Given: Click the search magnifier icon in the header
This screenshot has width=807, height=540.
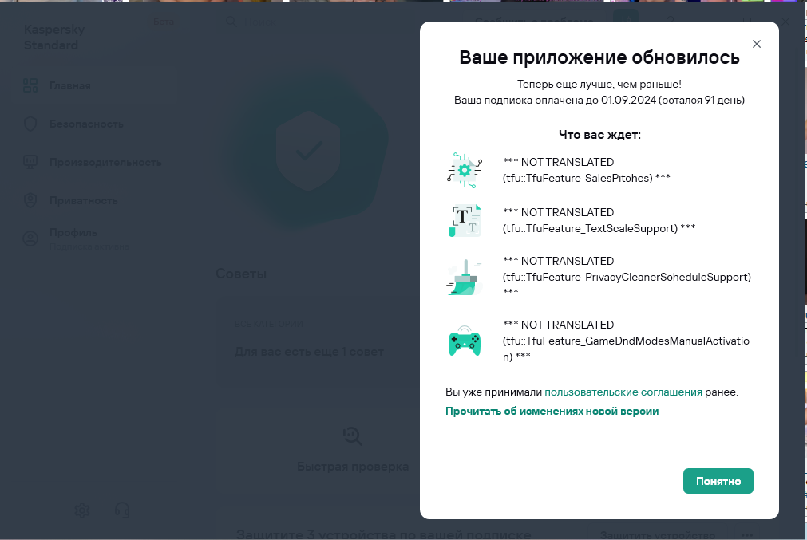Looking at the screenshot, I should point(231,21).
